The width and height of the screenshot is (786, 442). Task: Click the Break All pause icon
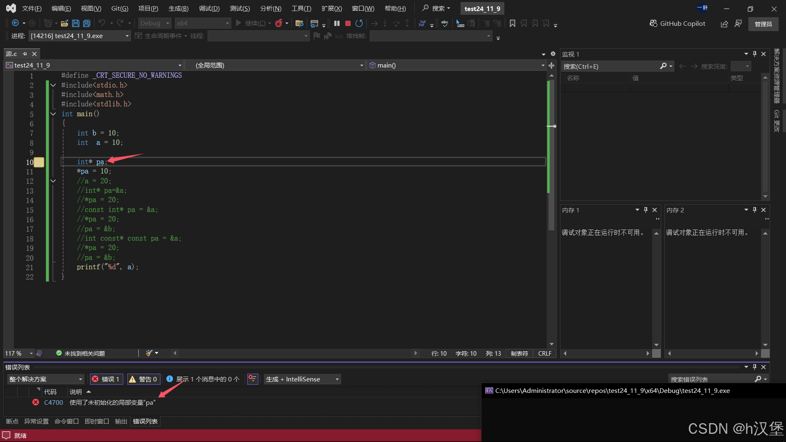[x=337, y=23]
